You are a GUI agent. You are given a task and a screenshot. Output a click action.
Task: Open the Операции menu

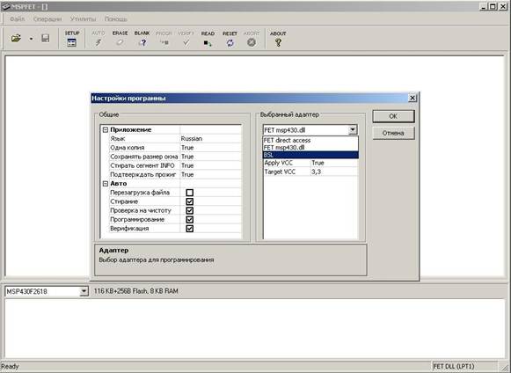47,19
